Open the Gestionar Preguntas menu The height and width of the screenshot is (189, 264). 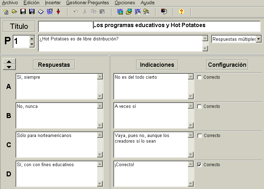coord(87,3)
